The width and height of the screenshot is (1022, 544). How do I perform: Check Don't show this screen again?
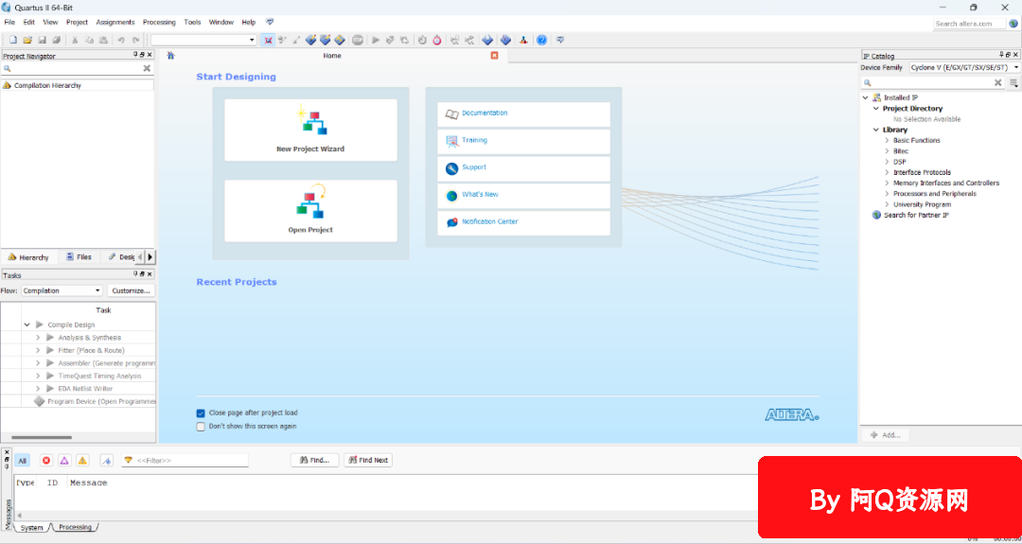201,427
